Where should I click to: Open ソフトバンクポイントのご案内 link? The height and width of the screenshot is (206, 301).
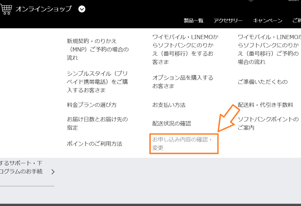pos(268,123)
